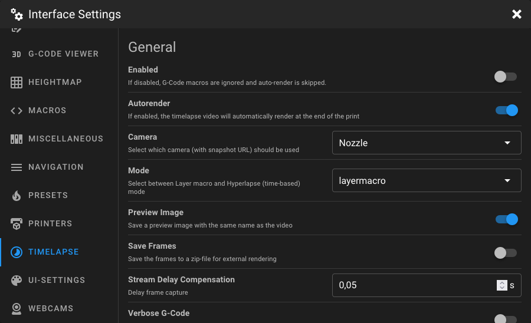Click the Interface Settings gears icon
This screenshot has width=531, height=323.
coord(17,14)
